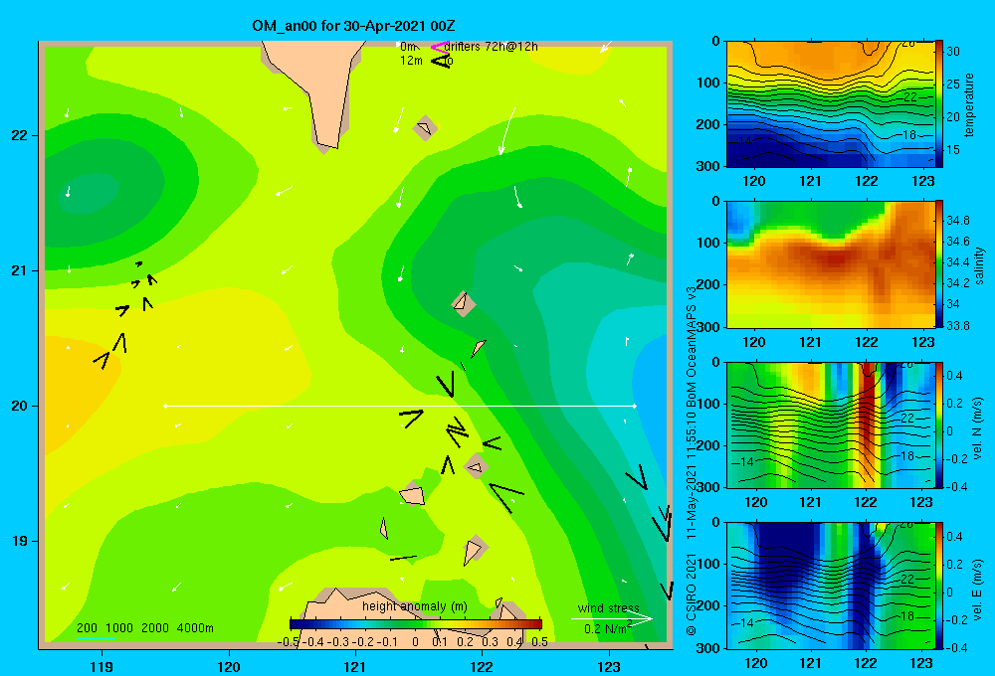Viewport: 995px width, 676px height.
Task: Click the wind stress reference arrow
Action: pos(611,619)
